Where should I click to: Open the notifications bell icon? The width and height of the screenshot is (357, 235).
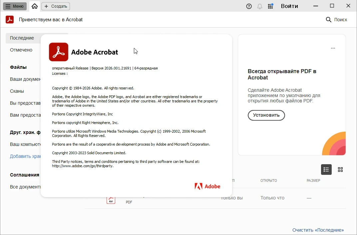point(259,6)
